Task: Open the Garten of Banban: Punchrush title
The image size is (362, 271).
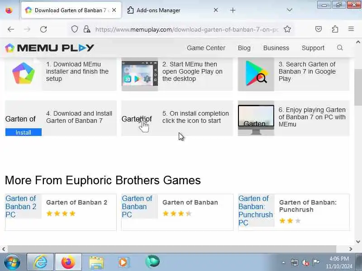Action: click(308, 206)
